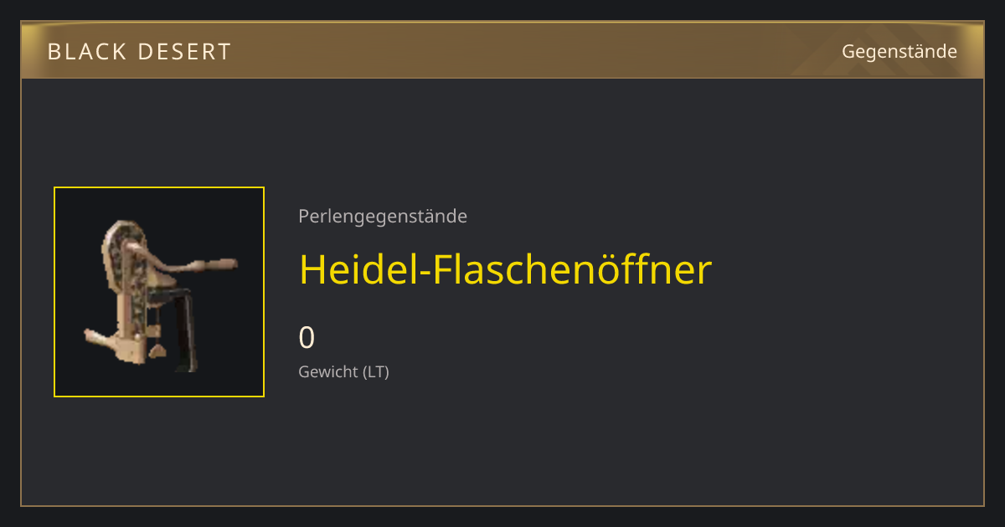This screenshot has height=527, width=1005.
Task: Click the word DESERT in the title
Action: point(185,52)
